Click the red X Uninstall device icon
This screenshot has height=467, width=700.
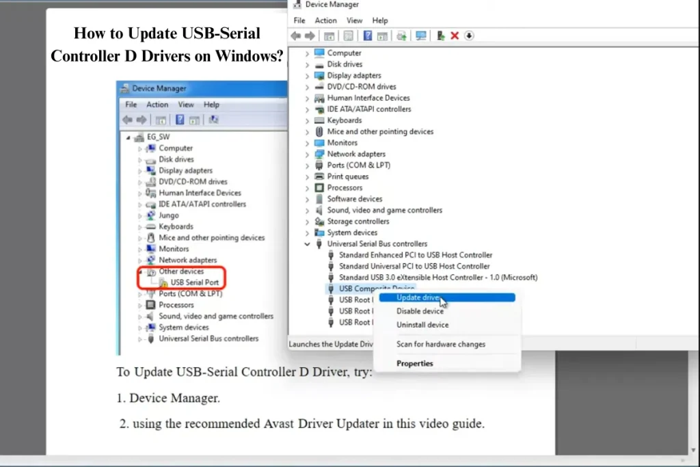(455, 36)
